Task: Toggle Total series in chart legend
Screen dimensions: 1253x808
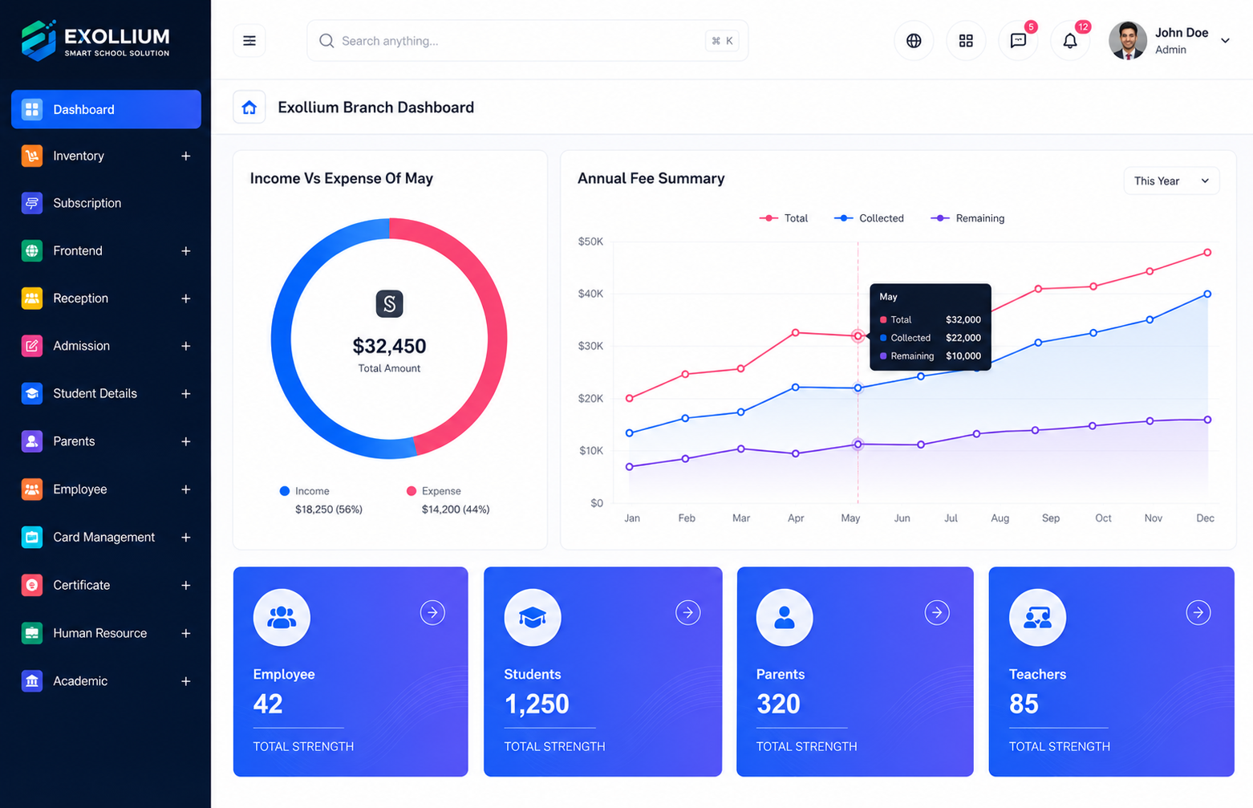Action: pos(784,218)
